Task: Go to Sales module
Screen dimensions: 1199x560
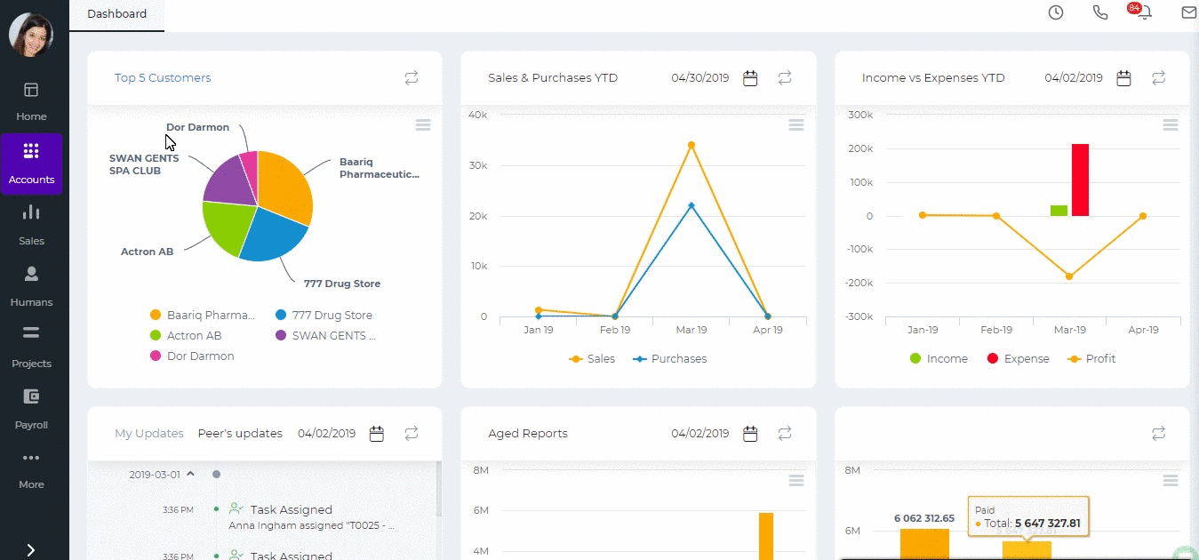Action: (31, 225)
